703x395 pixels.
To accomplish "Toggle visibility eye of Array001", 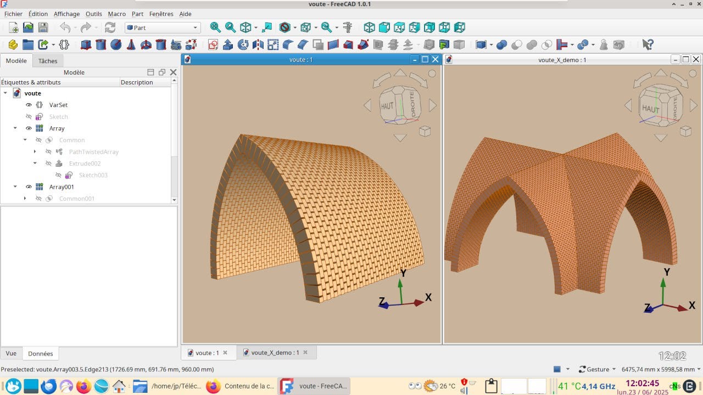I will pos(29,187).
